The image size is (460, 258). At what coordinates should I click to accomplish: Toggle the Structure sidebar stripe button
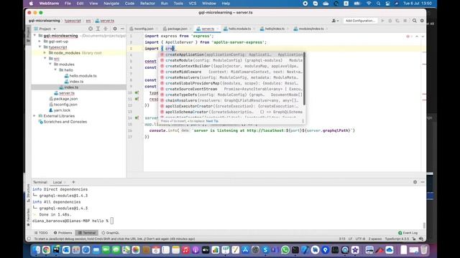point(28,193)
